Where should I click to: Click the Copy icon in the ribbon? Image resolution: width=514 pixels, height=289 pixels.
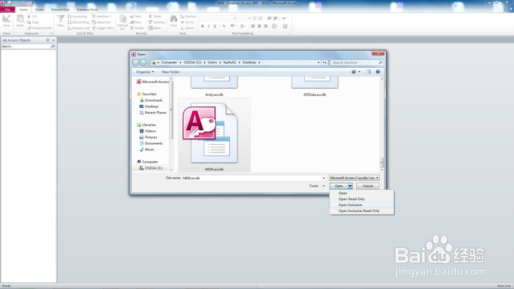[29, 22]
